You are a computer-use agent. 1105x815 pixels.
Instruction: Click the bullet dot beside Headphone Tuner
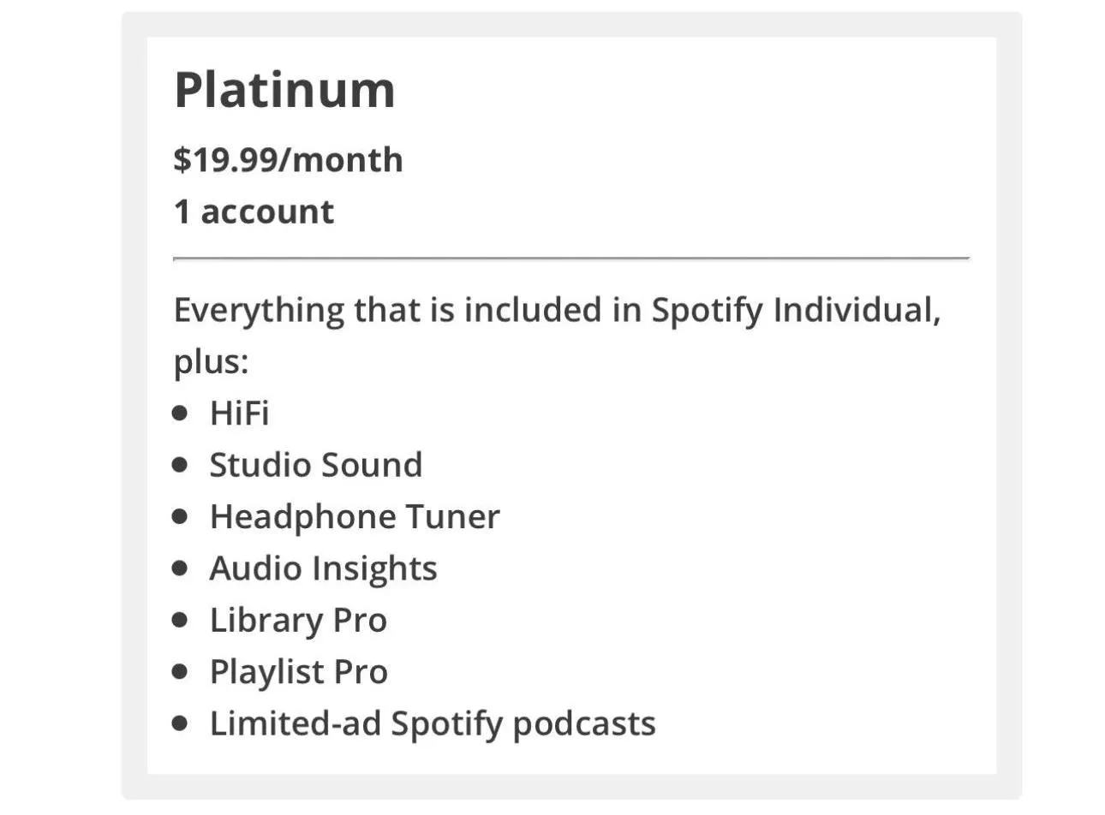coord(180,517)
